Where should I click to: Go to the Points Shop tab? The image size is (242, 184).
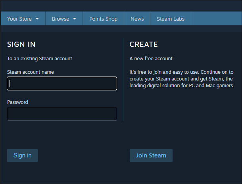(104, 19)
